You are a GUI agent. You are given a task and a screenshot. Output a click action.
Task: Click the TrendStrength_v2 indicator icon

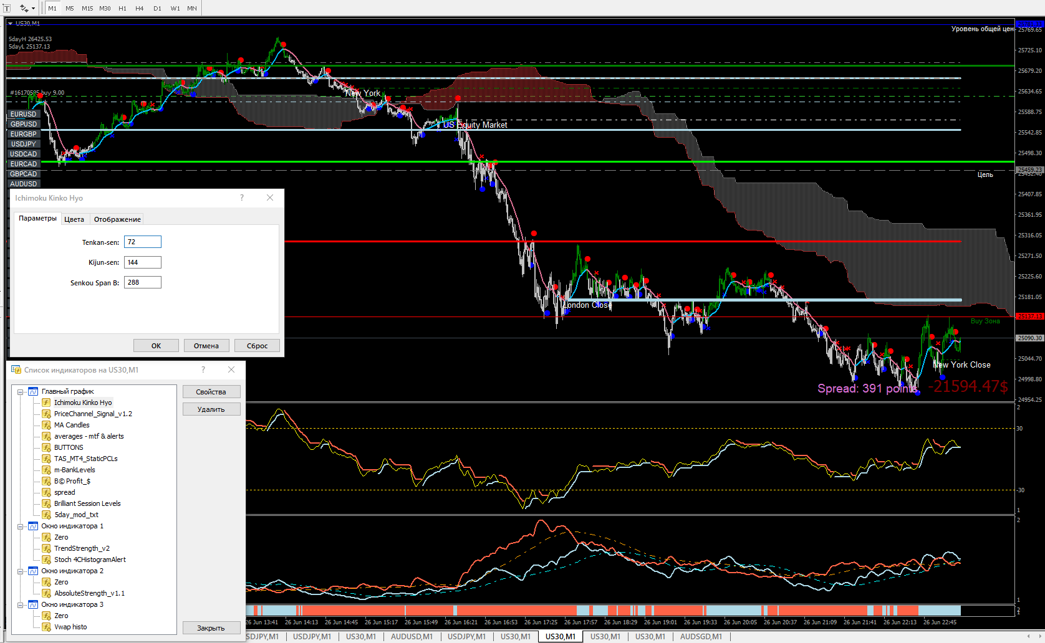point(46,548)
